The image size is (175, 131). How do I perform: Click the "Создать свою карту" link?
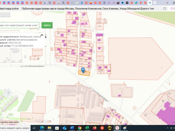10,122
